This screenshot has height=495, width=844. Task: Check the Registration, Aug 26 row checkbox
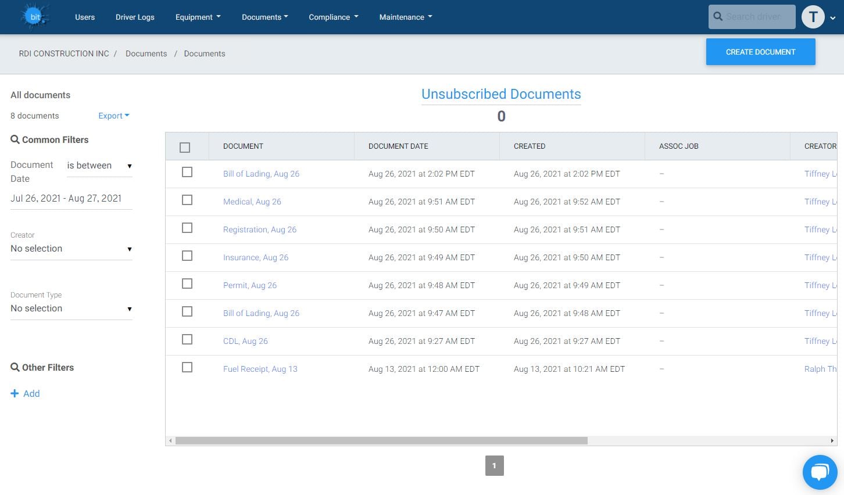[187, 228]
